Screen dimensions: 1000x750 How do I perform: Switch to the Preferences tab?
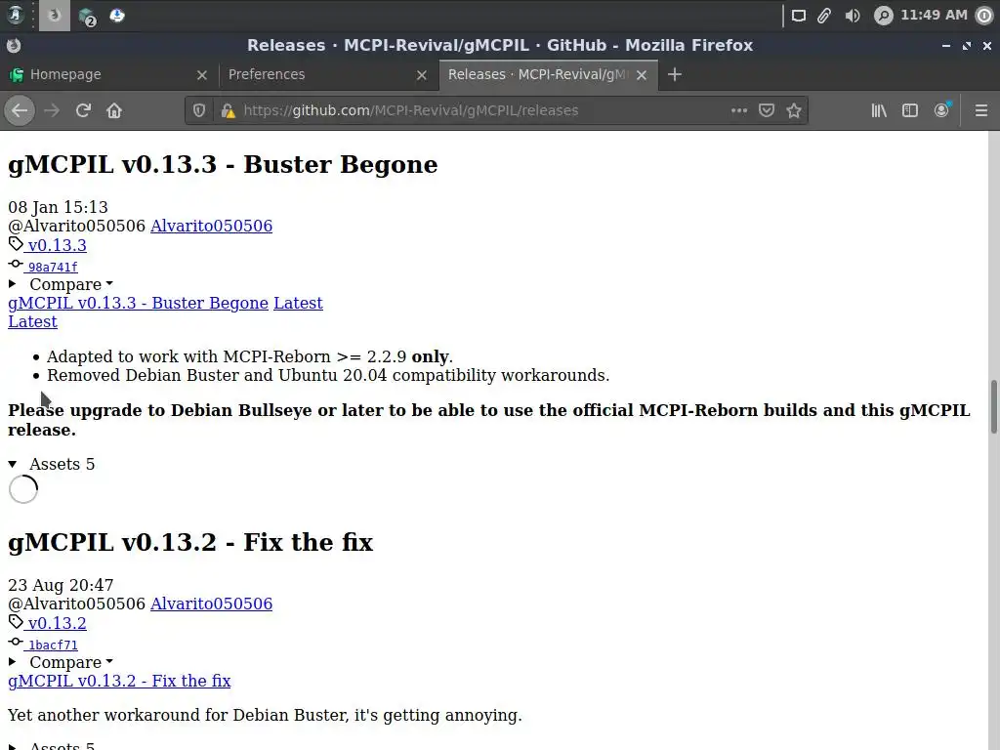coord(328,74)
